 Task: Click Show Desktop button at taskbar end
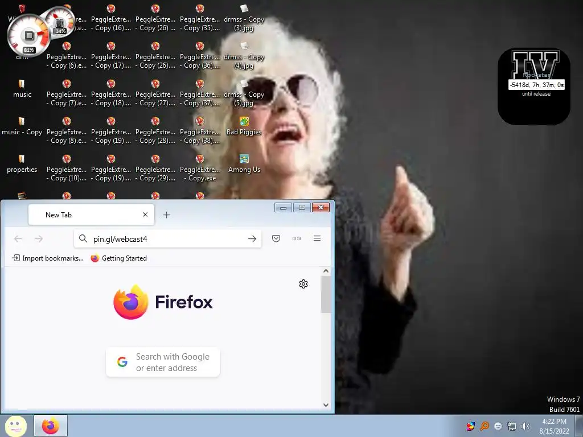tap(579, 426)
